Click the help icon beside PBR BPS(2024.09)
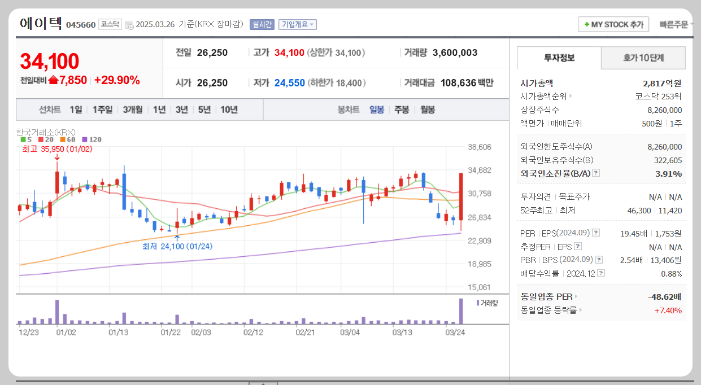Image resolution: width=701 pixels, height=385 pixels. coord(599,260)
